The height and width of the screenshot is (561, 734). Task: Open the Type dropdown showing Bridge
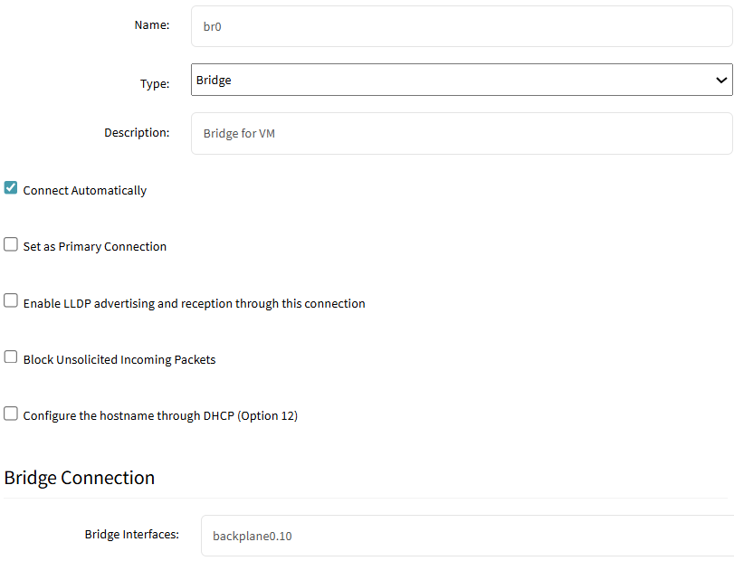click(x=462, y=80)
